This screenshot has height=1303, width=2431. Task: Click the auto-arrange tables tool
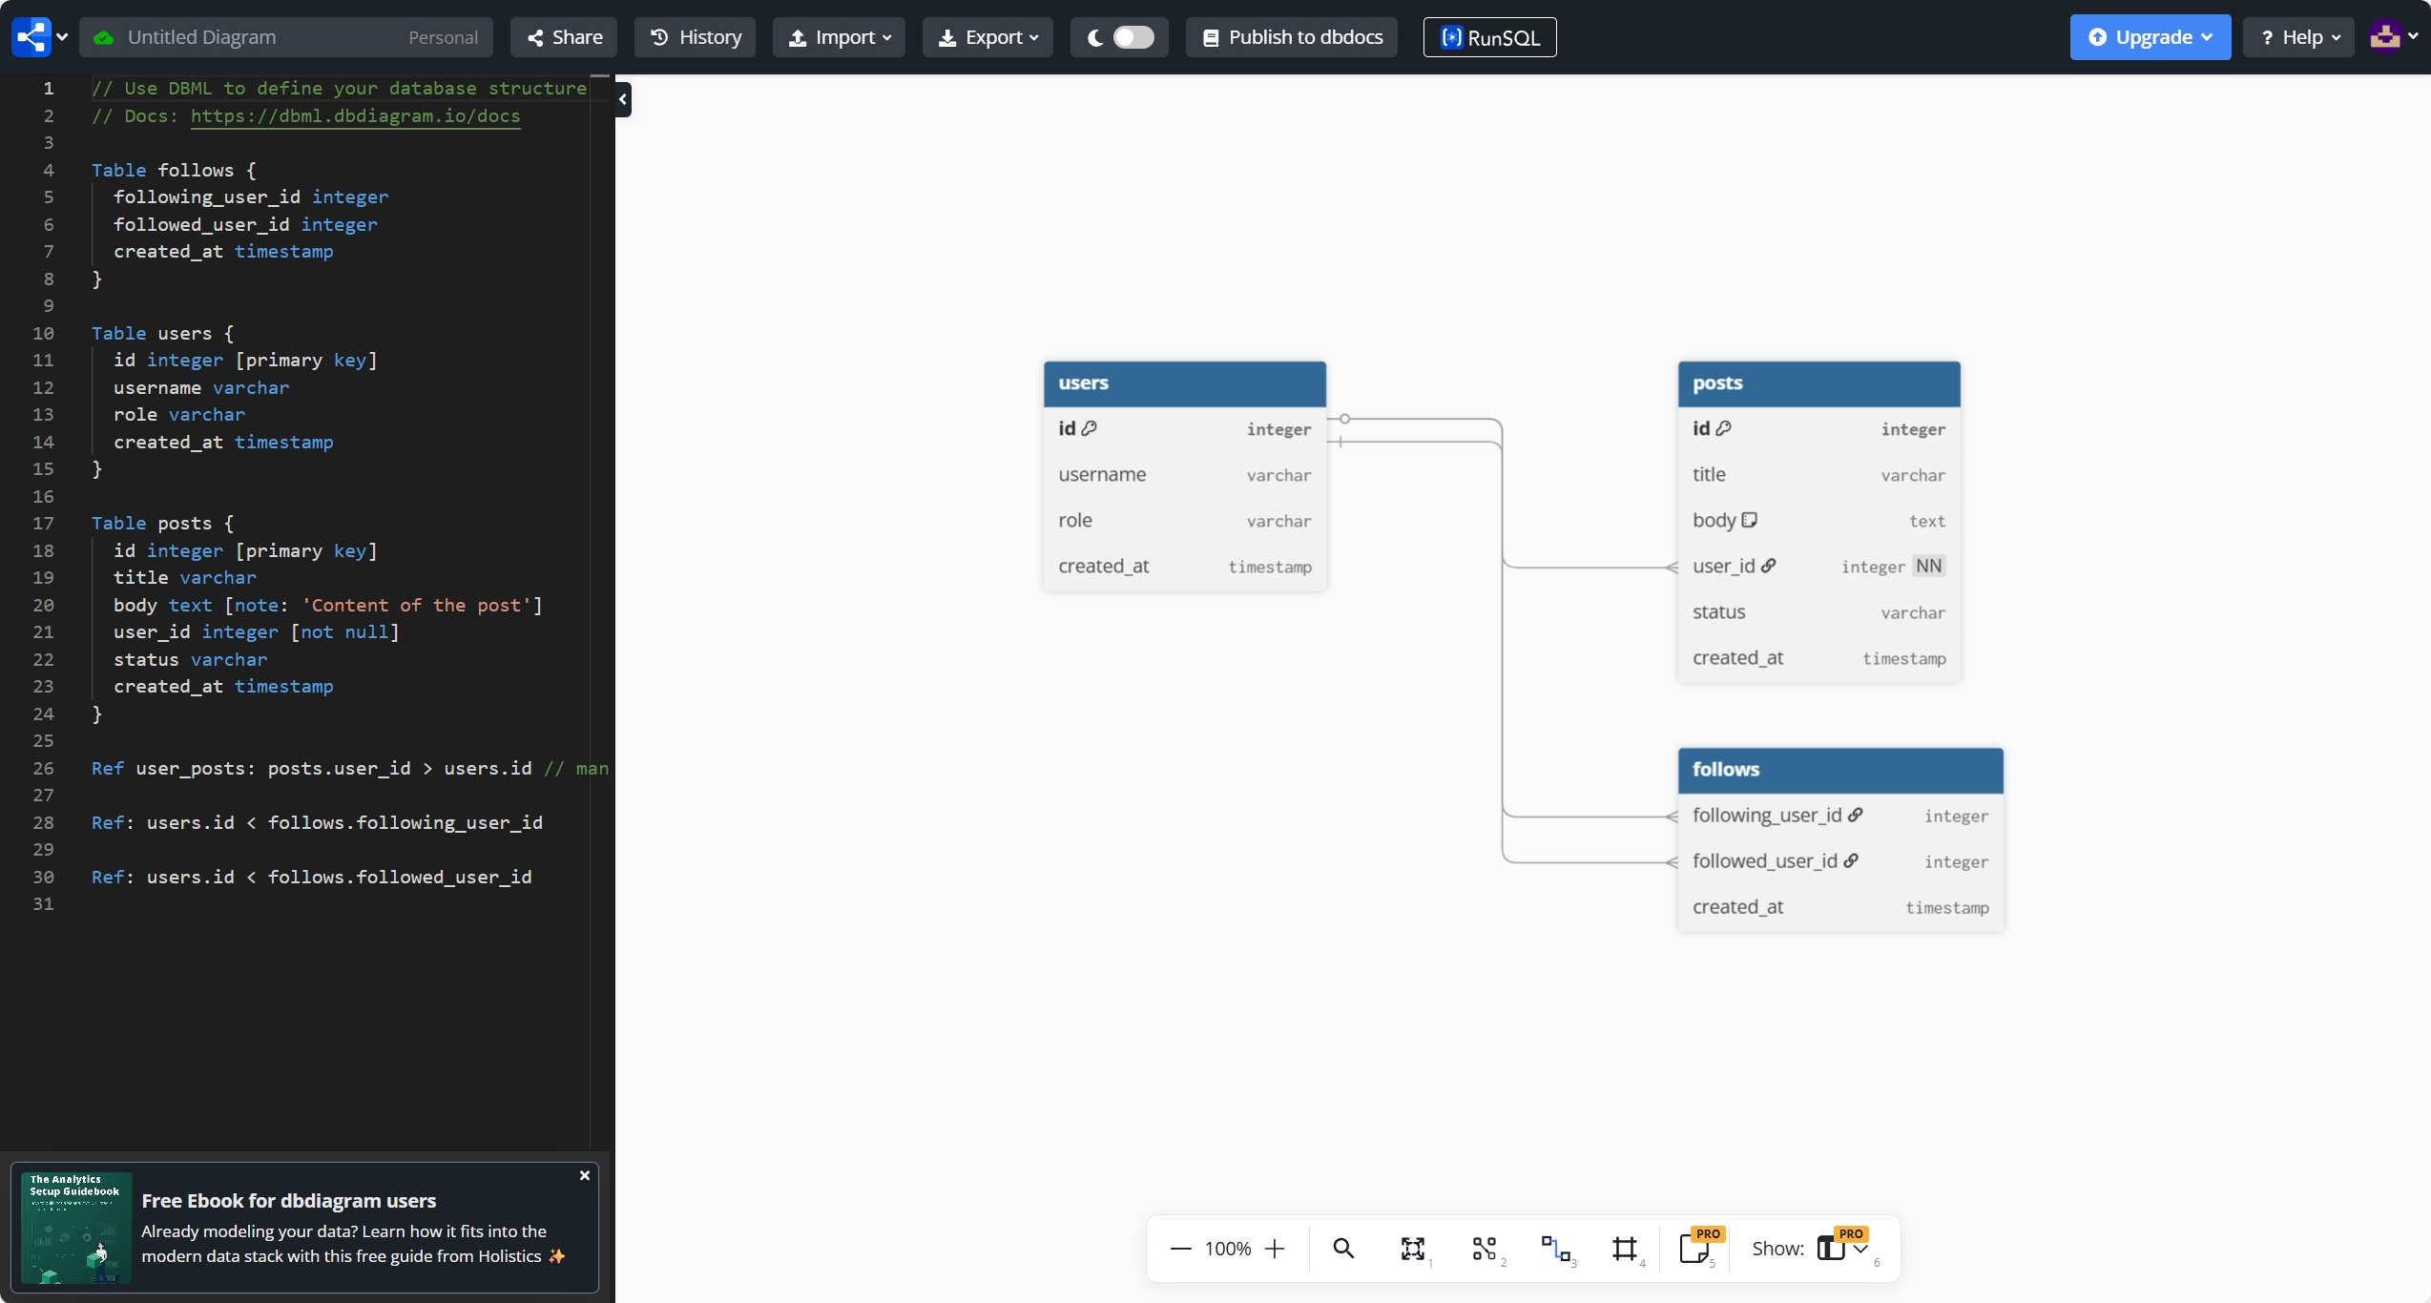(1485, 1249)
